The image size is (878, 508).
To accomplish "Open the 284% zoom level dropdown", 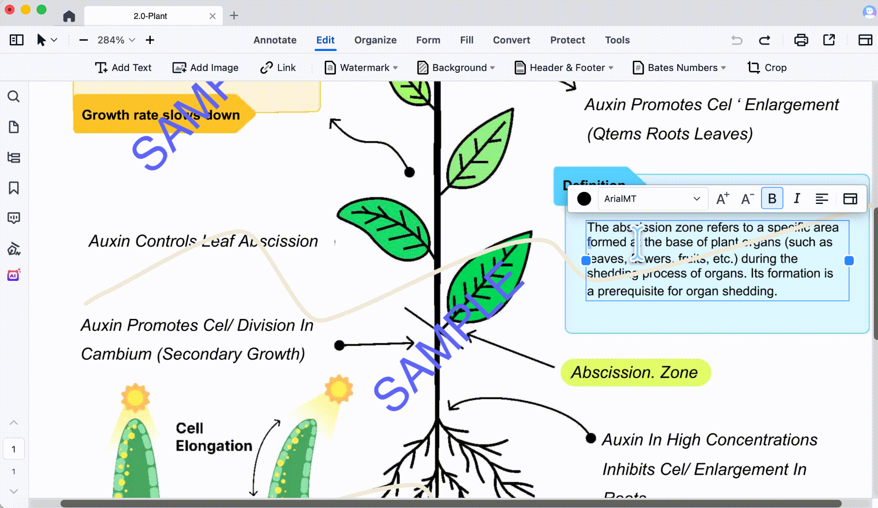I will point(116,40).
